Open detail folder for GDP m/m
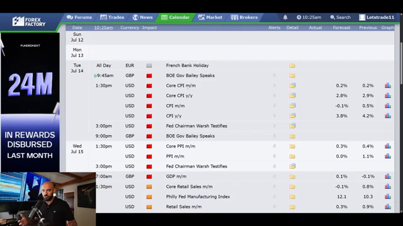The width and height of the screenshot is (403, 226). coord(292,176)
